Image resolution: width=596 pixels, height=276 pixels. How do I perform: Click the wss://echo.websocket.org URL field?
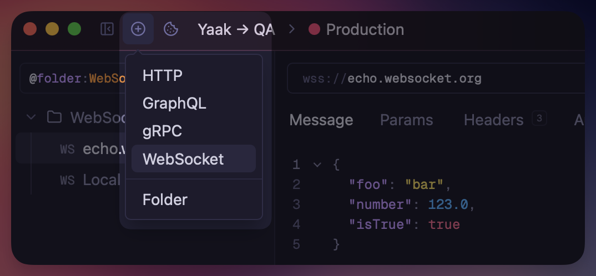coord(433,79)
